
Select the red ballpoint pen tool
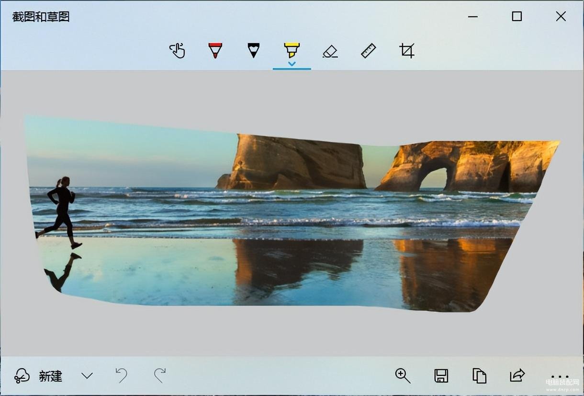tap(215, 50)
